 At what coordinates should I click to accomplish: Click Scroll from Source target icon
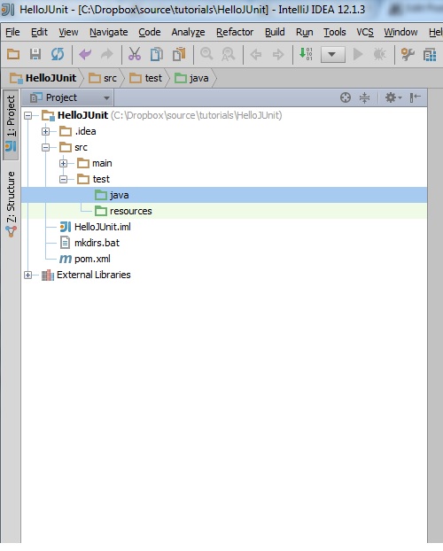click(346, 97)
